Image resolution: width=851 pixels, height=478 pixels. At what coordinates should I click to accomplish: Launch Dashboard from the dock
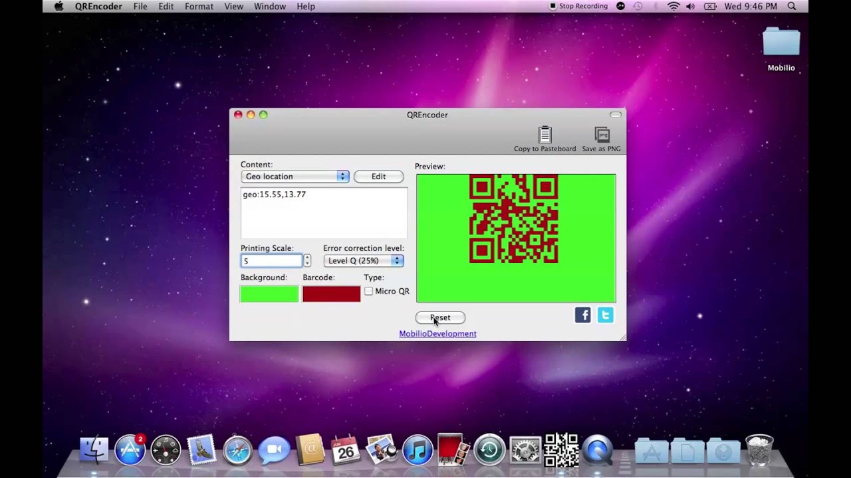pyautogui.click(x=166, y=449)
